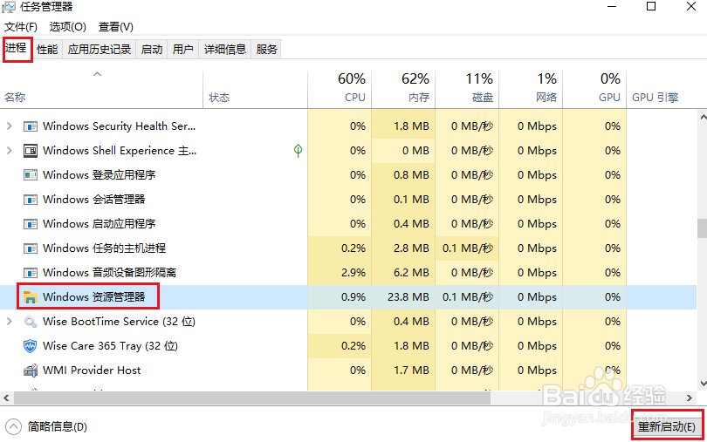Click the 23.8 MB memory value
Viewport: 707px width, 442px height.
408,297
